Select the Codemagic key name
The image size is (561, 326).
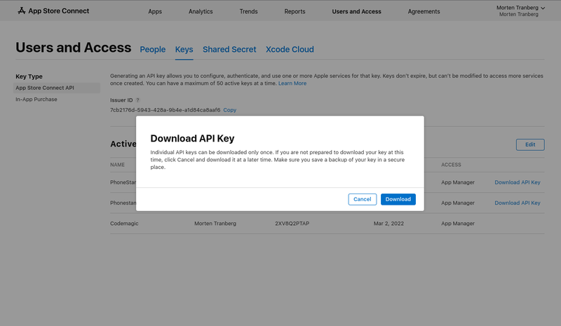[x=124, y=224]
